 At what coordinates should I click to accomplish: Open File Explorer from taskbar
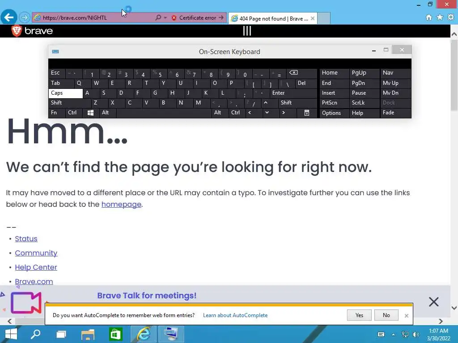click(x=88, y=335)
